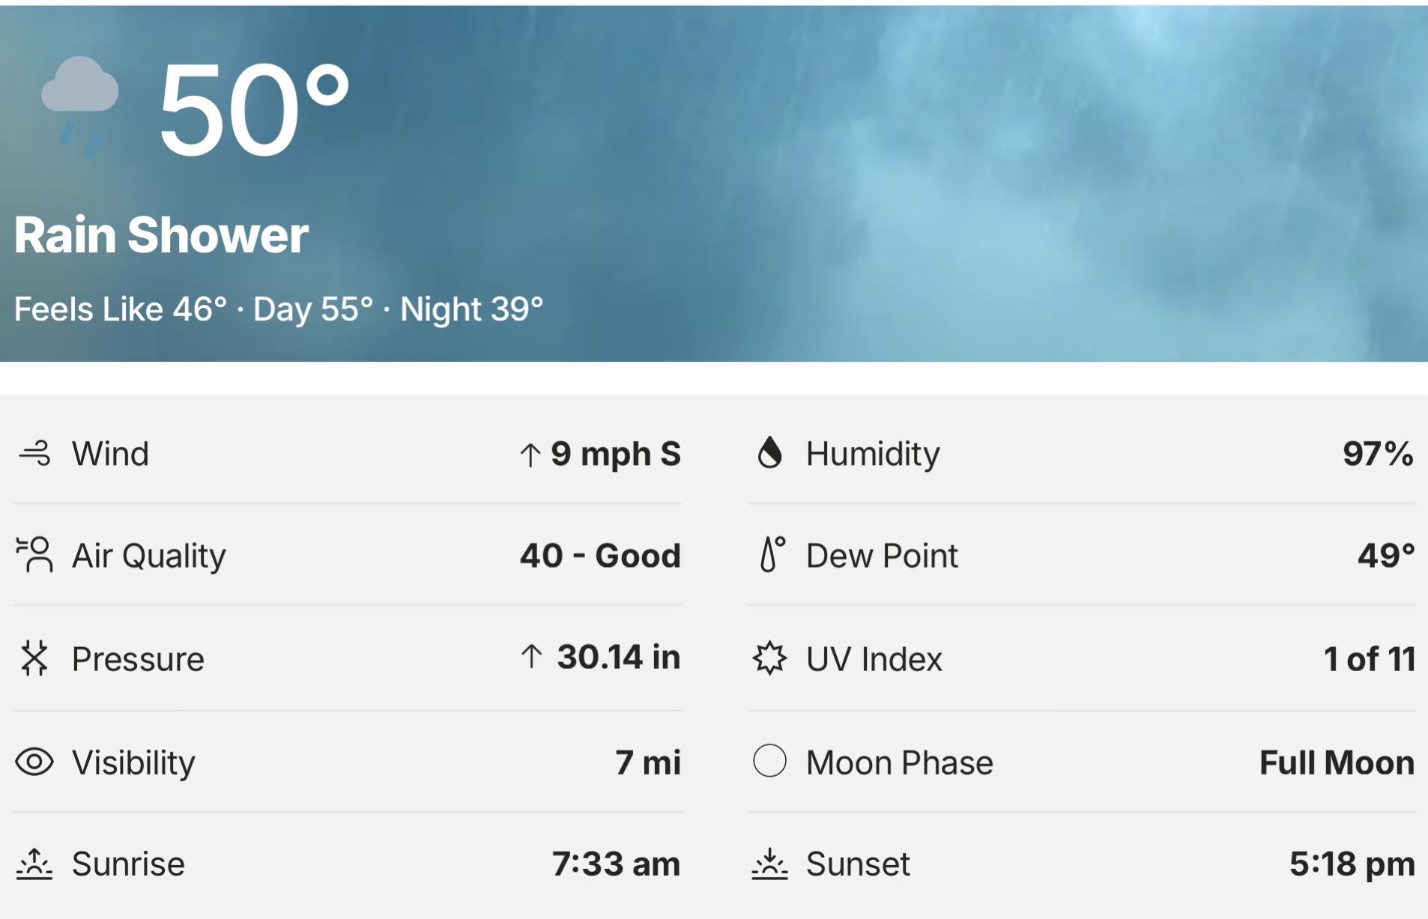The height and width of the screenshot is (919, 1428).
Task: Click the Moon Phase circle icon
Action: [769, 761]
